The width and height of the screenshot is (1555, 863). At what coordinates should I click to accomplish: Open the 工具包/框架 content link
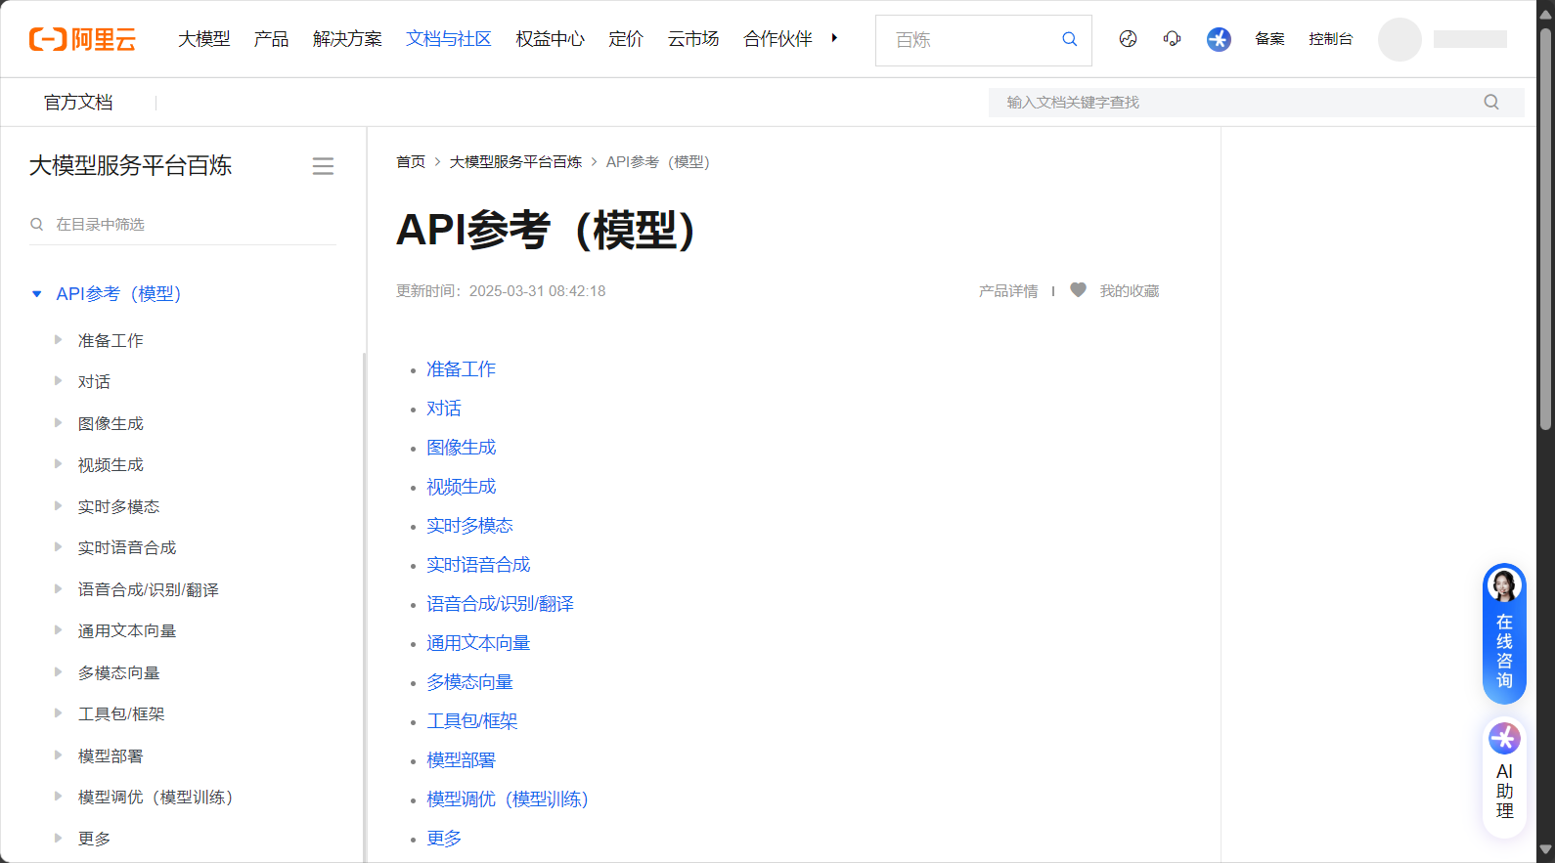pyautogui.click(x=472, y=721)
